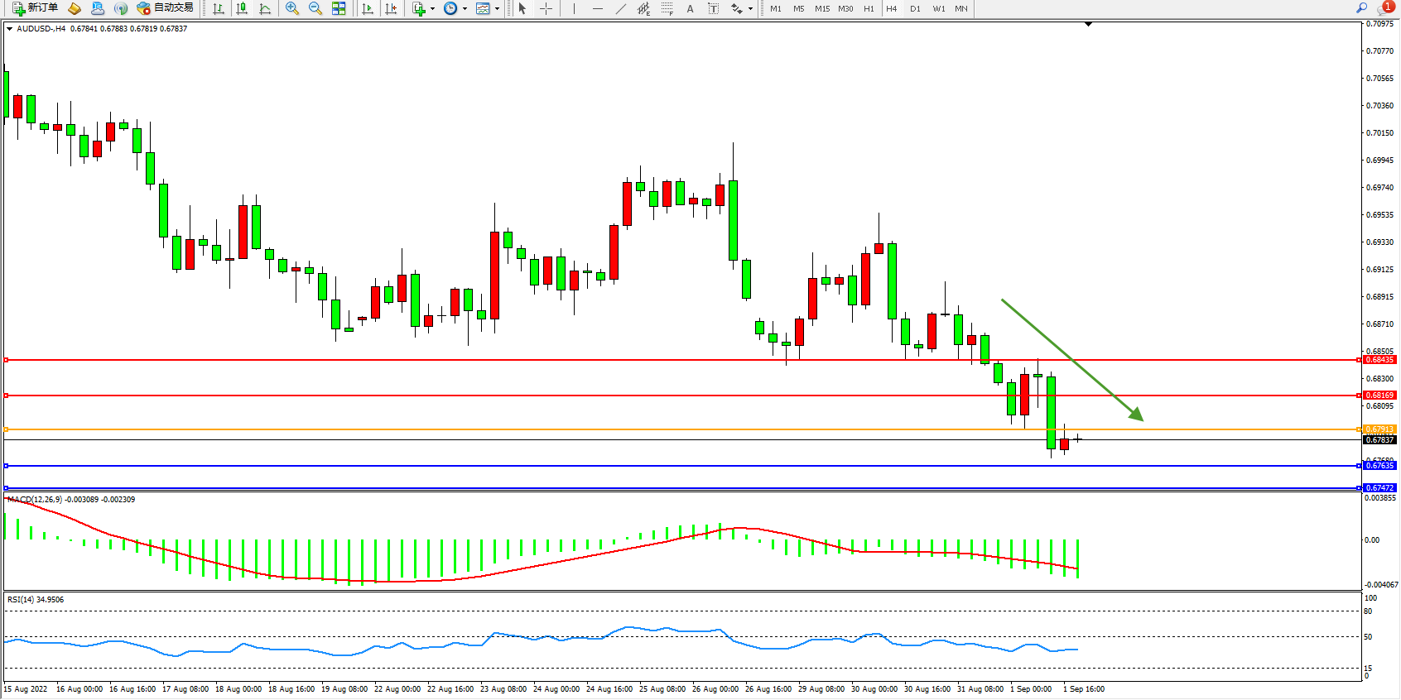1401x700 pixels.
Task: Expand the chart templates dropdown arrow
Action: coord(497,8)
